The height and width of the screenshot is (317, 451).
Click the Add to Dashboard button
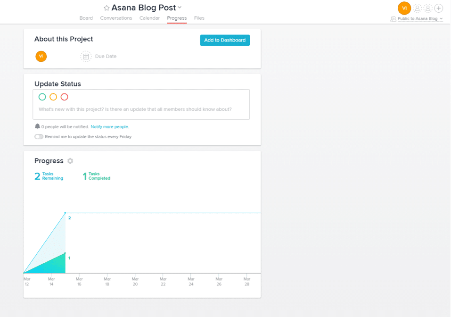(225, 40)
